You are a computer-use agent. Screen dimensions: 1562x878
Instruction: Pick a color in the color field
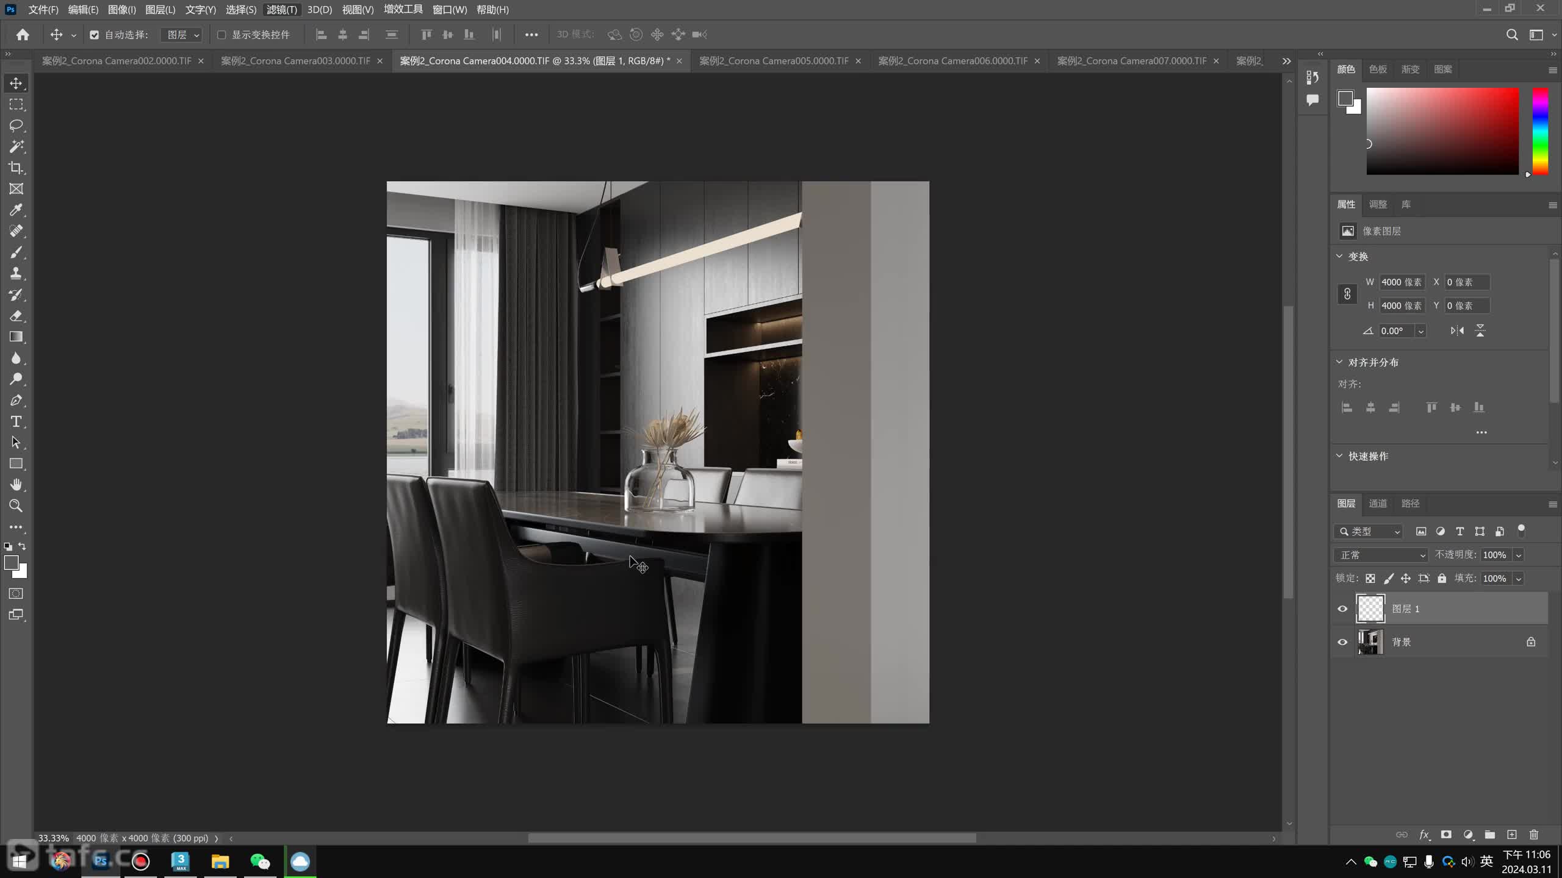click(x=1442, y=131)
